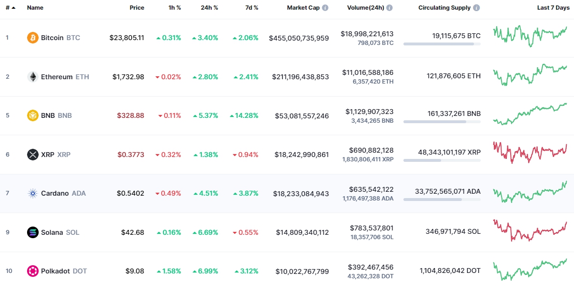Click BNB price $328.88
The height and width of the screenshot is (286, 574).
point(130,116)
